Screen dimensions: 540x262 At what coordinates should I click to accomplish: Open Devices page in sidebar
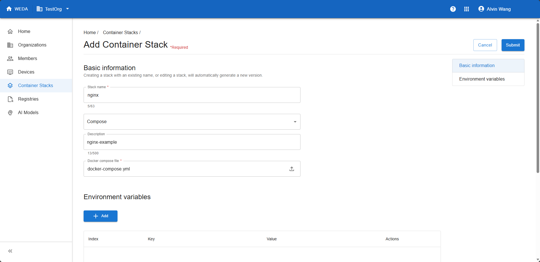pyautogui.click(x=36, y=72)
